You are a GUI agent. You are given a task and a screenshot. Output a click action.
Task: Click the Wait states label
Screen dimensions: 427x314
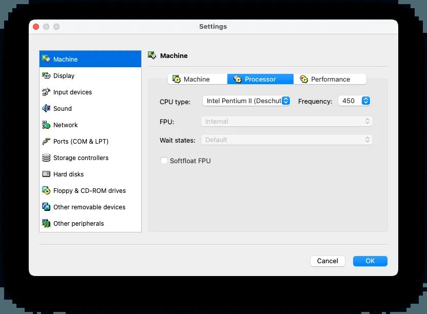(177, 140)
